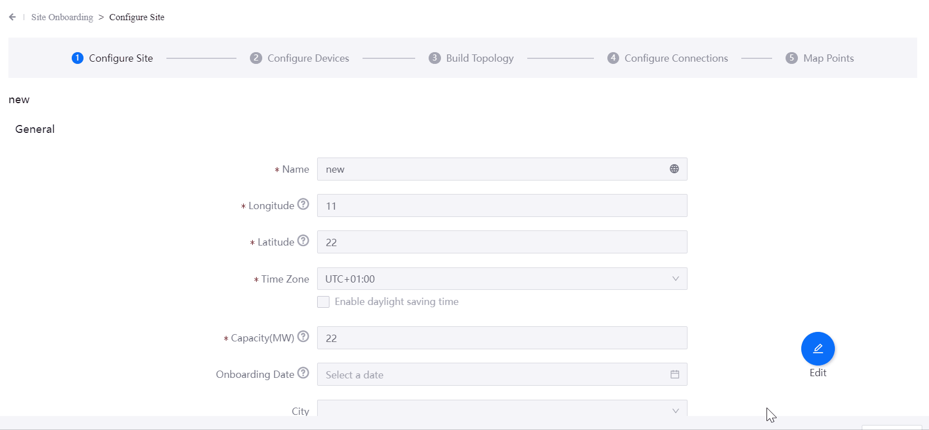The image size is (929, 430).
Task: Click Site Onboarding breadcrumb link
Action: (x=62, y=17)
